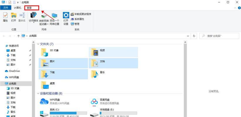Select the 桌面 folder in main pane

[x=63, y=85]
